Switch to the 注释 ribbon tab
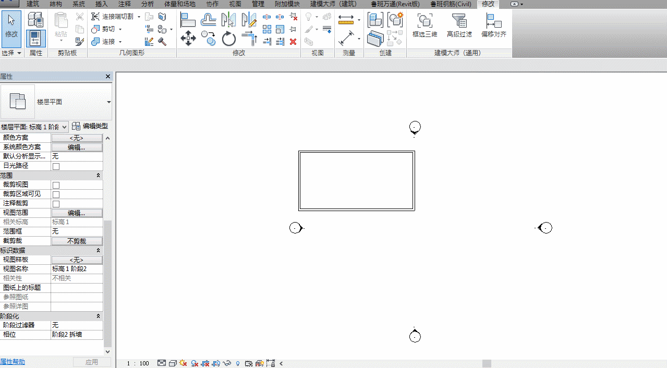 pyautogui.click(x=125, y=4)
